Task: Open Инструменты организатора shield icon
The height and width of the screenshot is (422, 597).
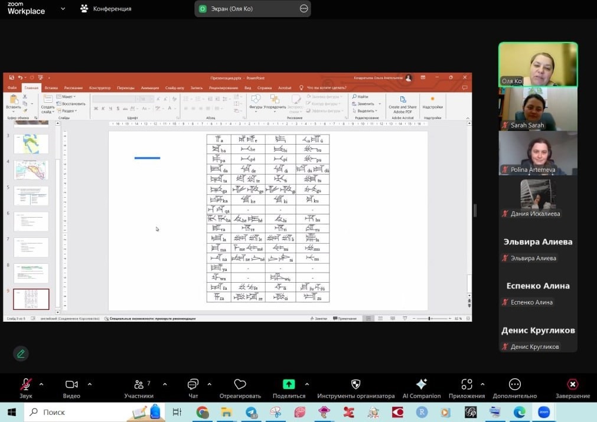Action: (x=355, y=385)
